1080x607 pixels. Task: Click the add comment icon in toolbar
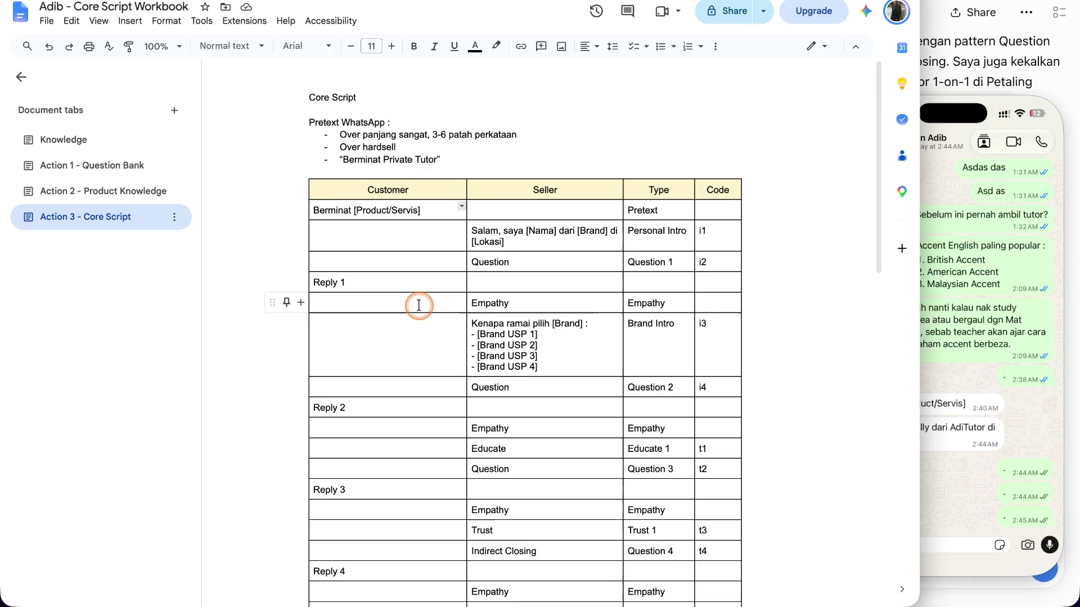coord(541,47)
